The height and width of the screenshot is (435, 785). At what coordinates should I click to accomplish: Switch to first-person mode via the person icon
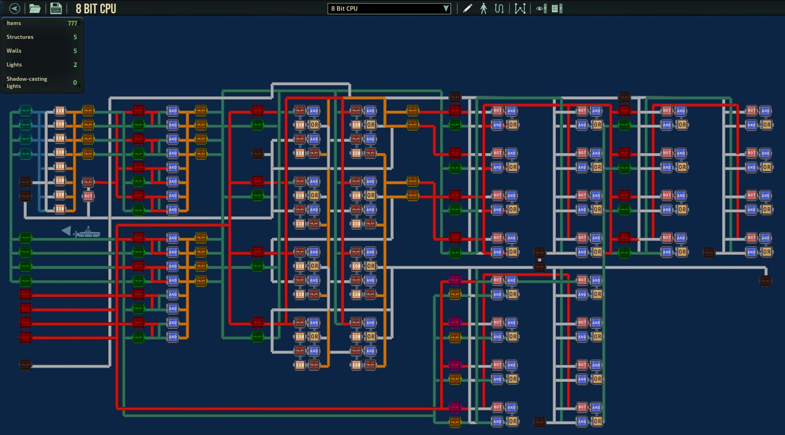click(484, 8)
